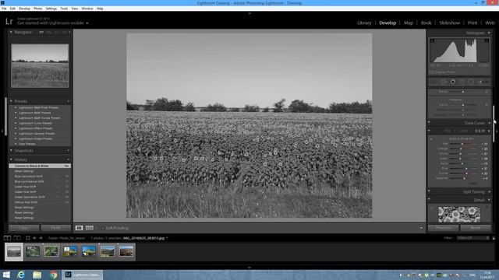Open the File menu
499x280 pixels.
pos(4,9)
